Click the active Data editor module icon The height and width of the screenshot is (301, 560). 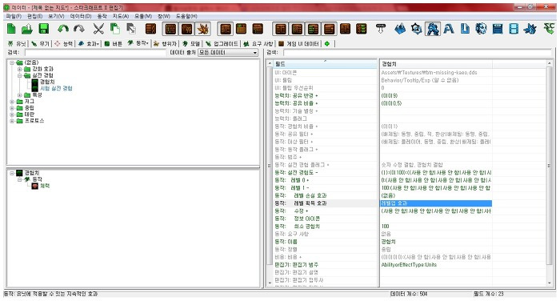pyautogui.click(x=433, y=29)
